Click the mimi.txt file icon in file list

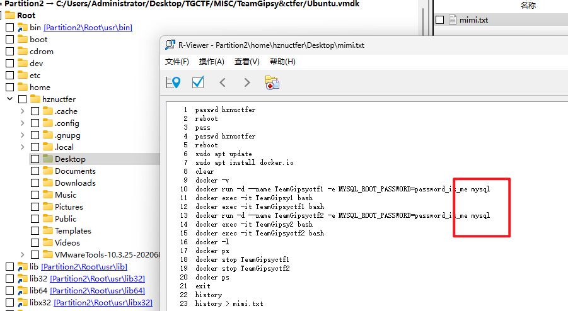point(453,20)
